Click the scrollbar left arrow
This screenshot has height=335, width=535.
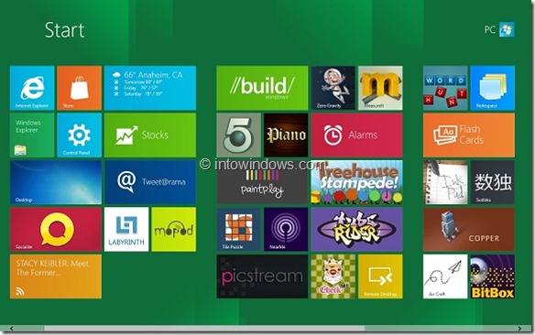click(x=12, y=329)
